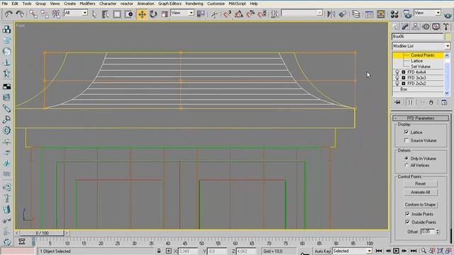Toggle 3D Snaps icon

227,14
